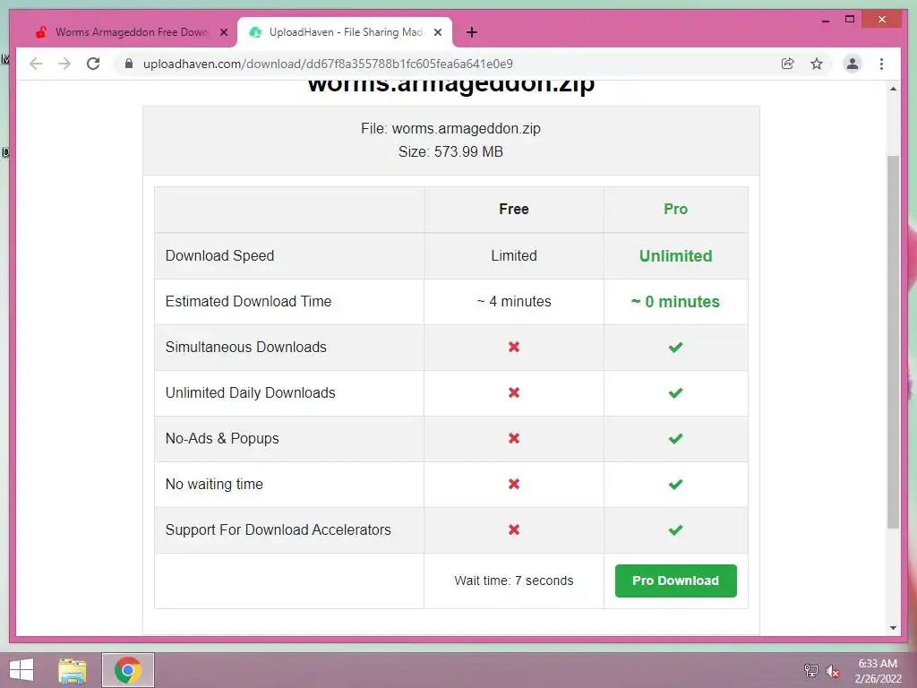Click the red X for Simultaneous Downloads
Screen dimensions: 917x688
click(x=513, y=347)
